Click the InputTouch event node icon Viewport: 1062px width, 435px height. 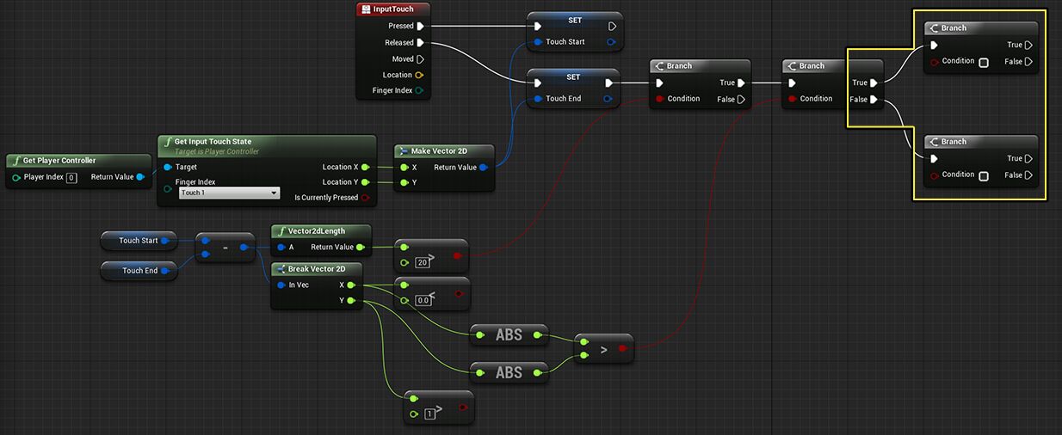pyautogui.click(x=366, y=9)
